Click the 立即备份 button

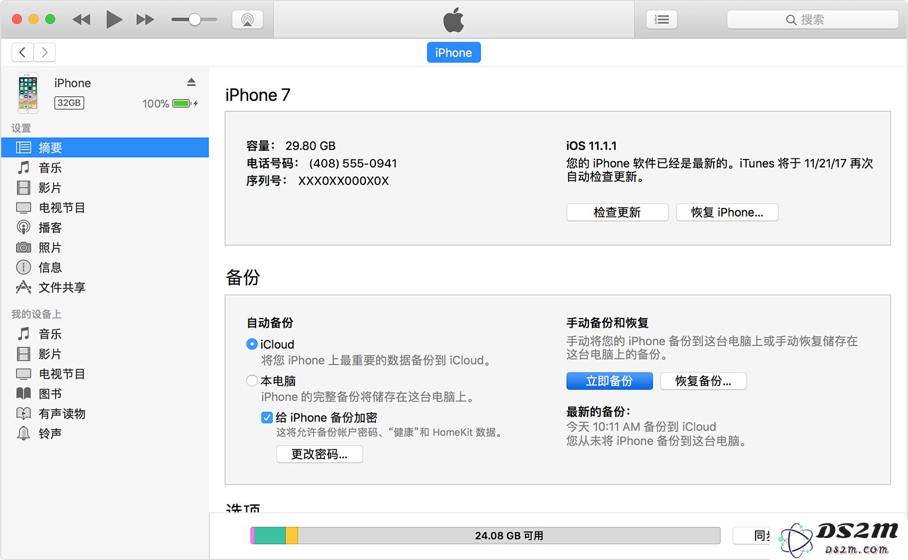click(x=609, y=381)
